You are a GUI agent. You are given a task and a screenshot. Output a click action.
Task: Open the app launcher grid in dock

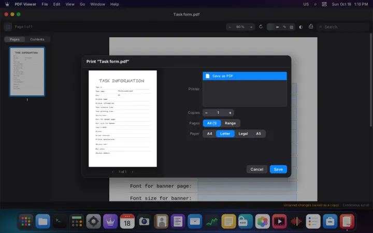pyautogui.click(x=26, y=222)
